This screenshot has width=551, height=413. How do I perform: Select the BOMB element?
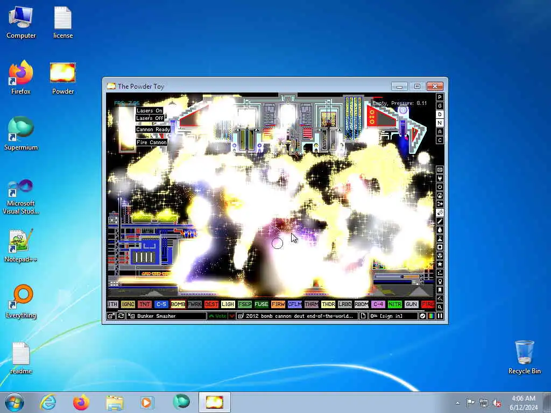tap(178, 304)
